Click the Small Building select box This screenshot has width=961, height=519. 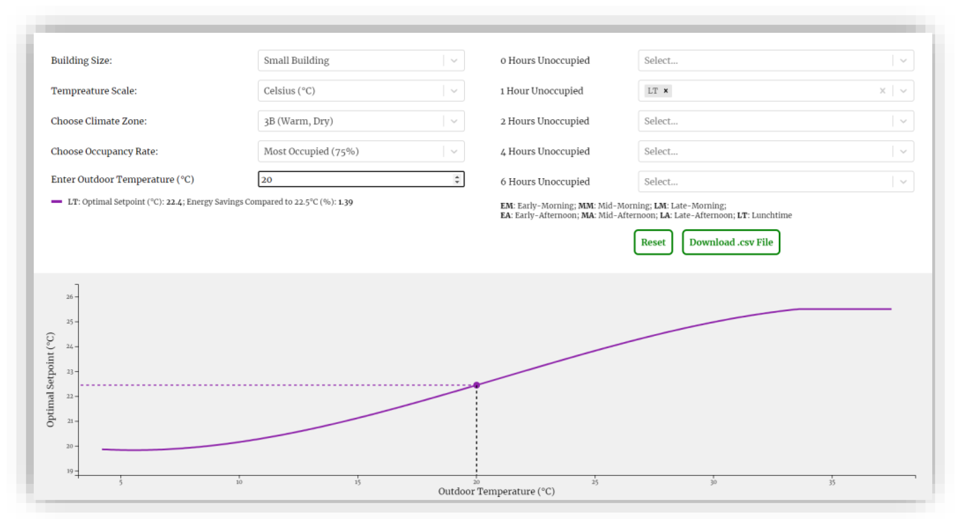pyautogui.click(x=349, y=60)
